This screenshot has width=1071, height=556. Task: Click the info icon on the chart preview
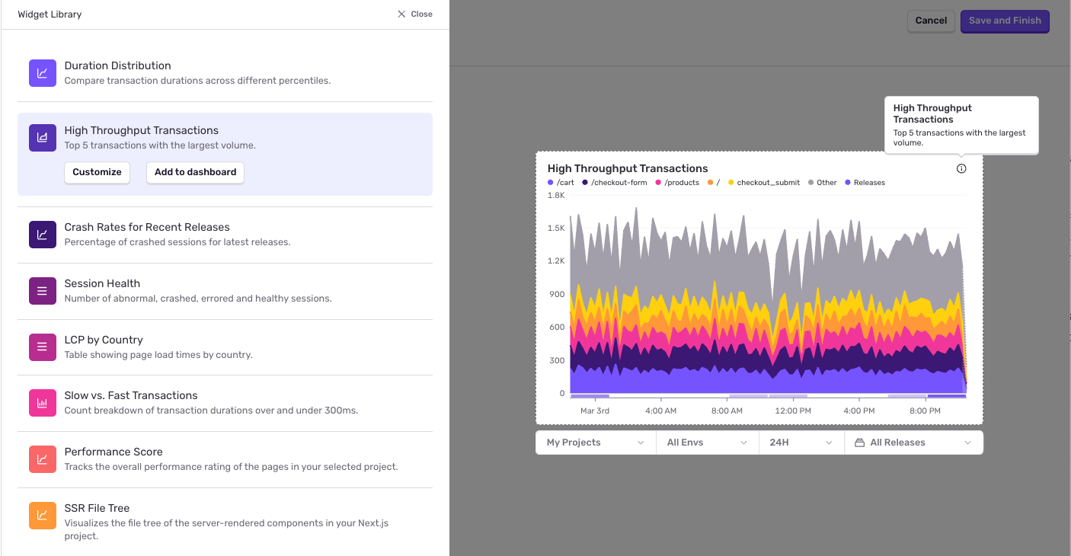(961, 169)
